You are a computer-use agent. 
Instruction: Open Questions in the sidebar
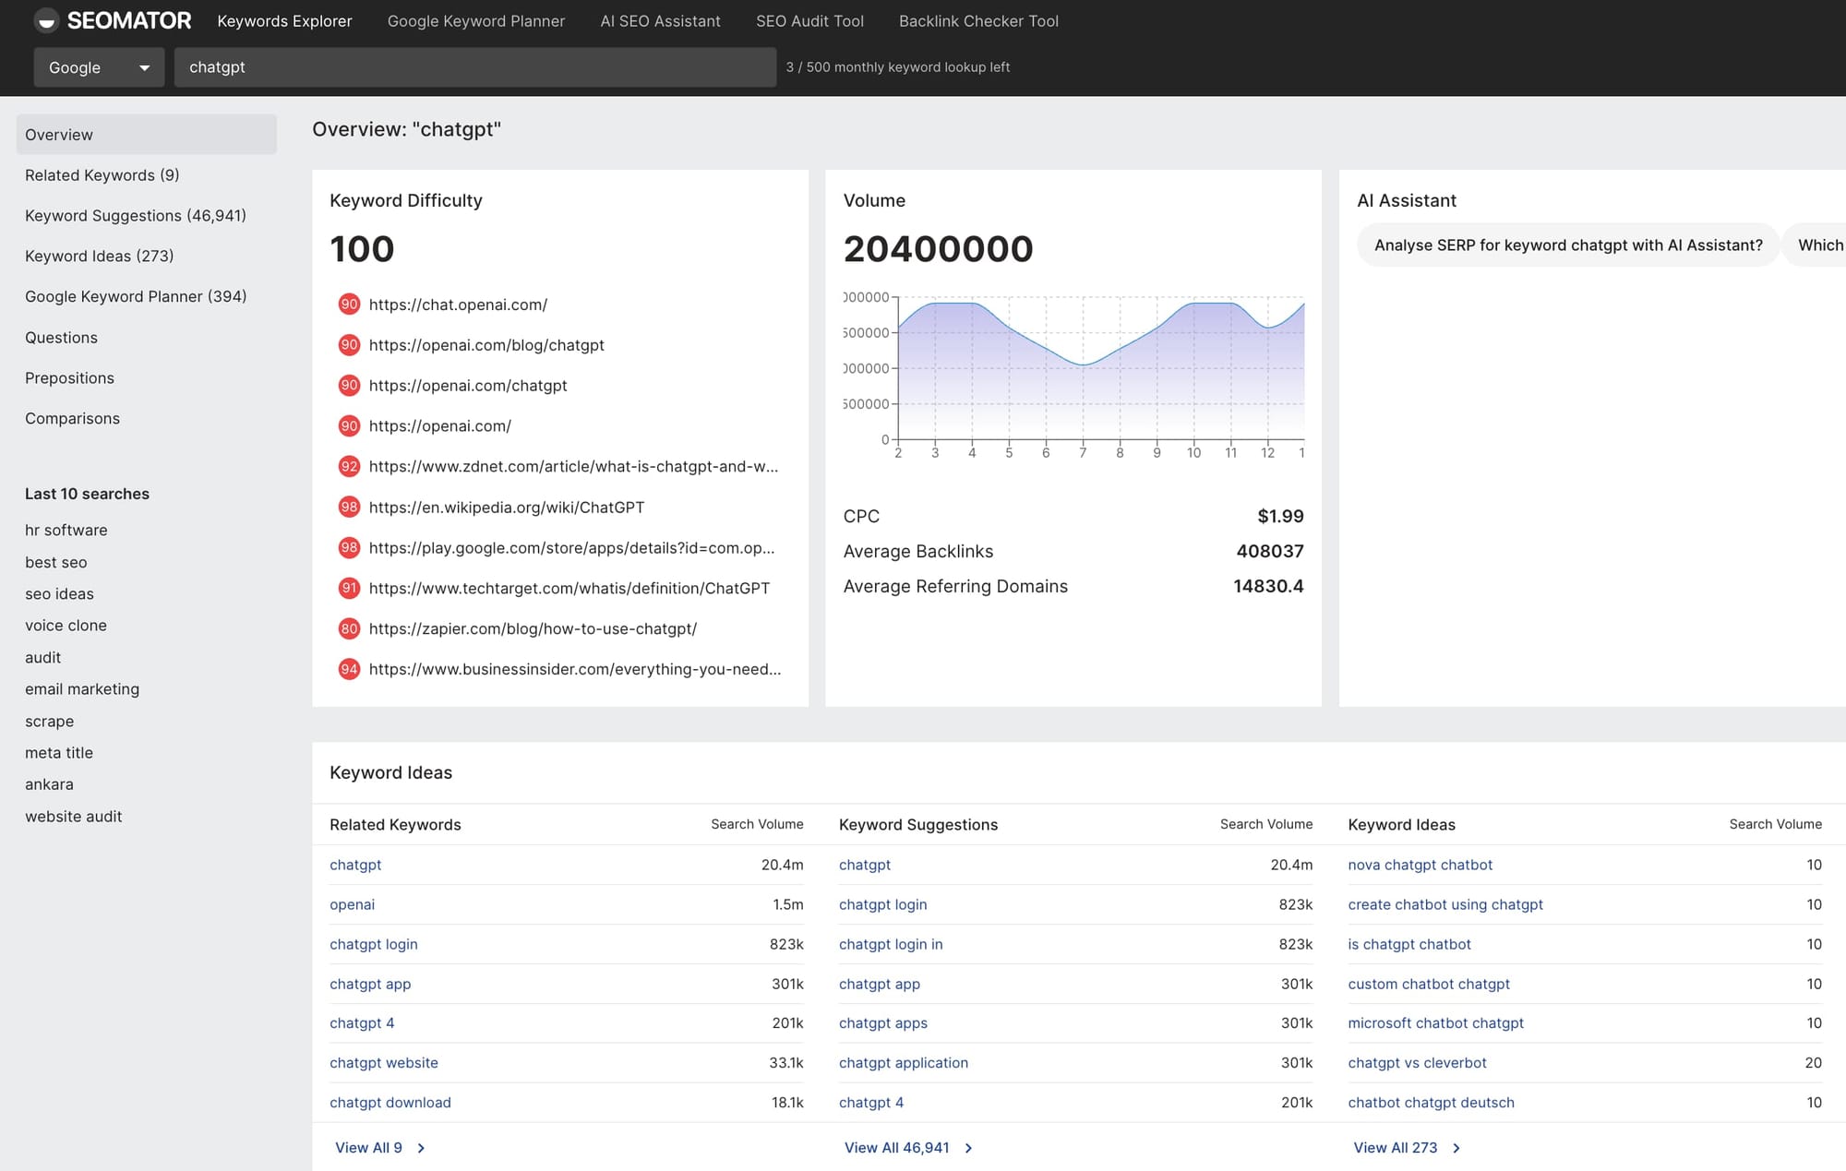[x=61, y=338]
